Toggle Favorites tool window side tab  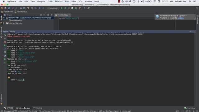(x=1, y=99)
